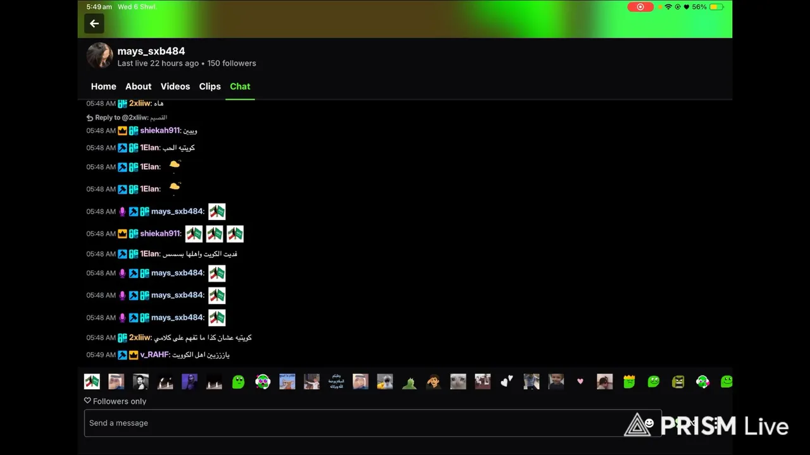This screenshot has height=455, width=810.
Task: Pick the black-and-white man face emote
Action: (140, 382)
